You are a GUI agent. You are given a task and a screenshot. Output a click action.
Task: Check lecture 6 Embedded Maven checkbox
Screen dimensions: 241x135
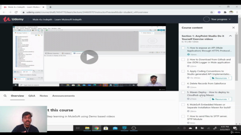183,105
